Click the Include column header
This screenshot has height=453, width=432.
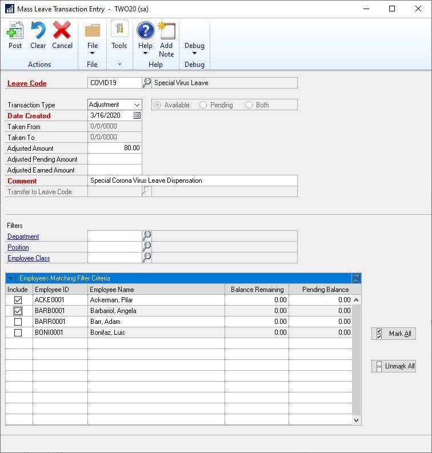tap(18, 290)
